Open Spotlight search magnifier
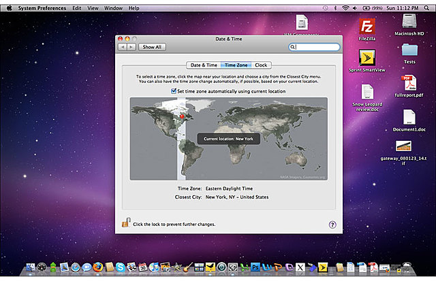This screenshot has height=281, width=436. (x=426, y=8)
